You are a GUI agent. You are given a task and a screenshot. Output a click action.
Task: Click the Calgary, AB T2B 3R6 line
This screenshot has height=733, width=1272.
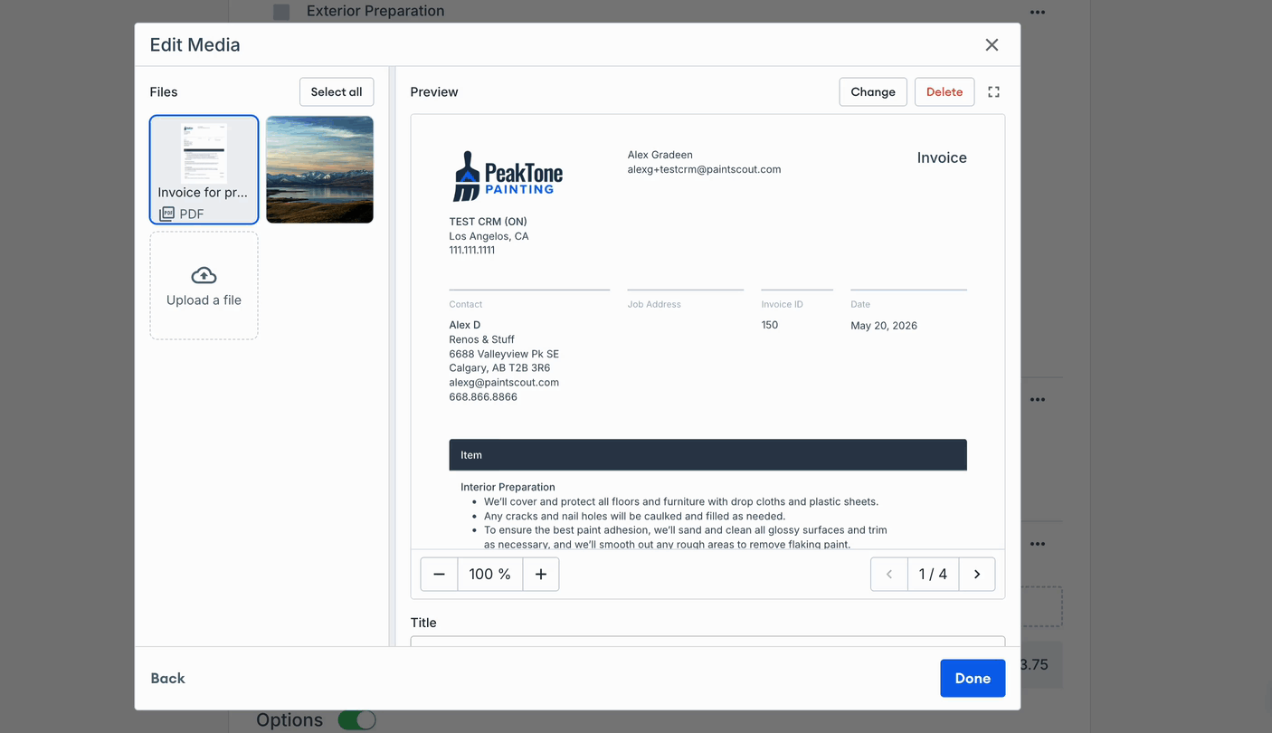click(x=499, y=367)
